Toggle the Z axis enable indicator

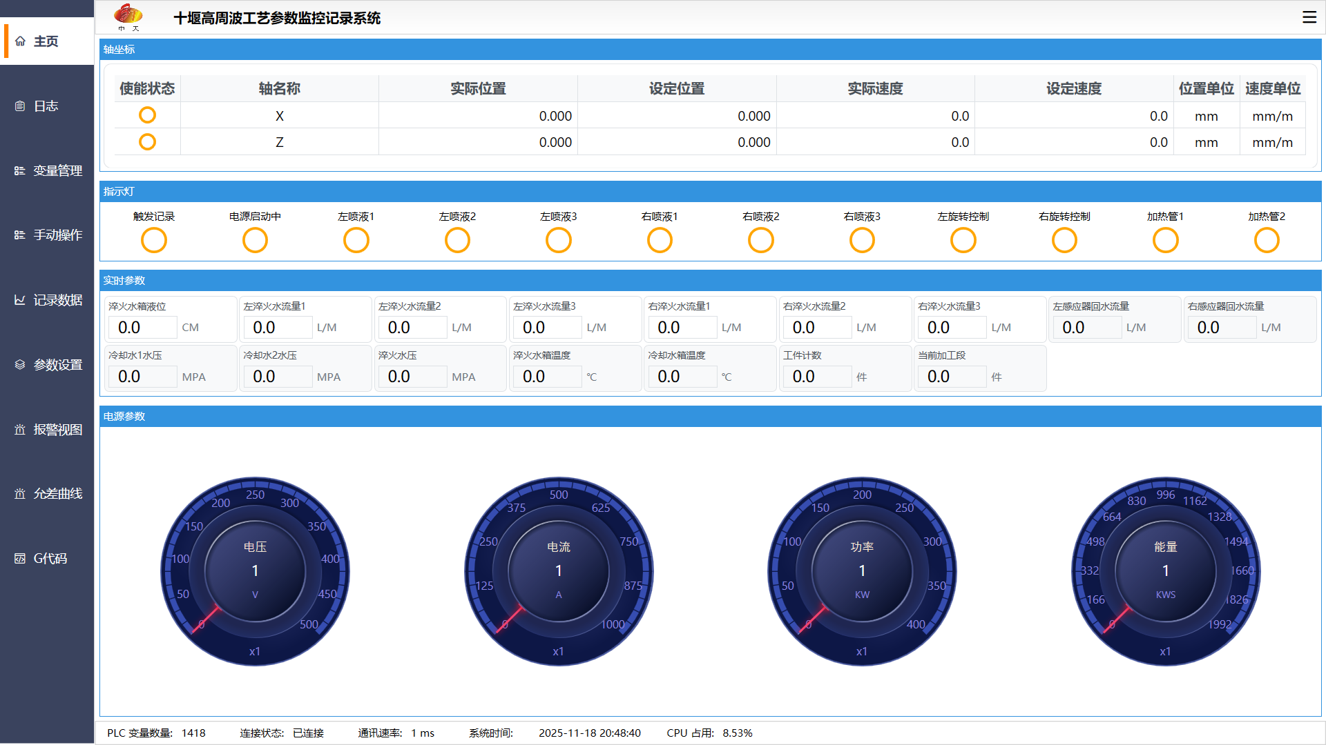[147, 142]
